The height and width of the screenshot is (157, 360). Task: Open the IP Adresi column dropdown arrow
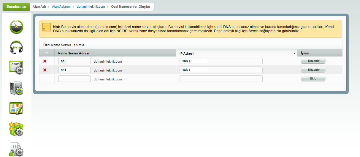click(x=294, y=54)
